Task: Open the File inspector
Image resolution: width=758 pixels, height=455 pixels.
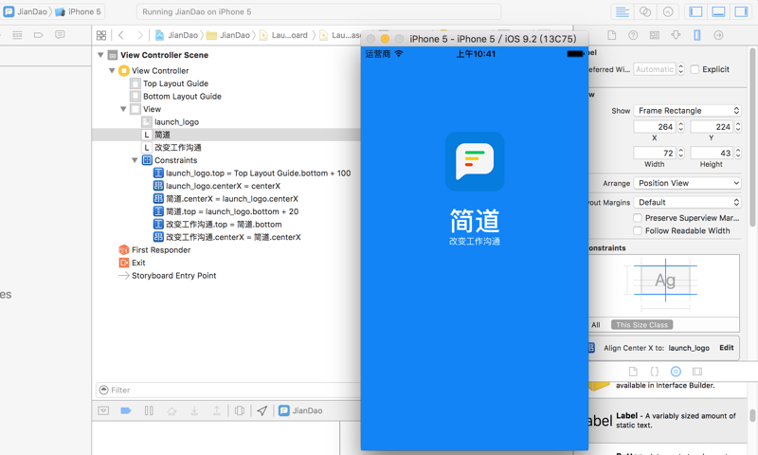Action: 611,35
